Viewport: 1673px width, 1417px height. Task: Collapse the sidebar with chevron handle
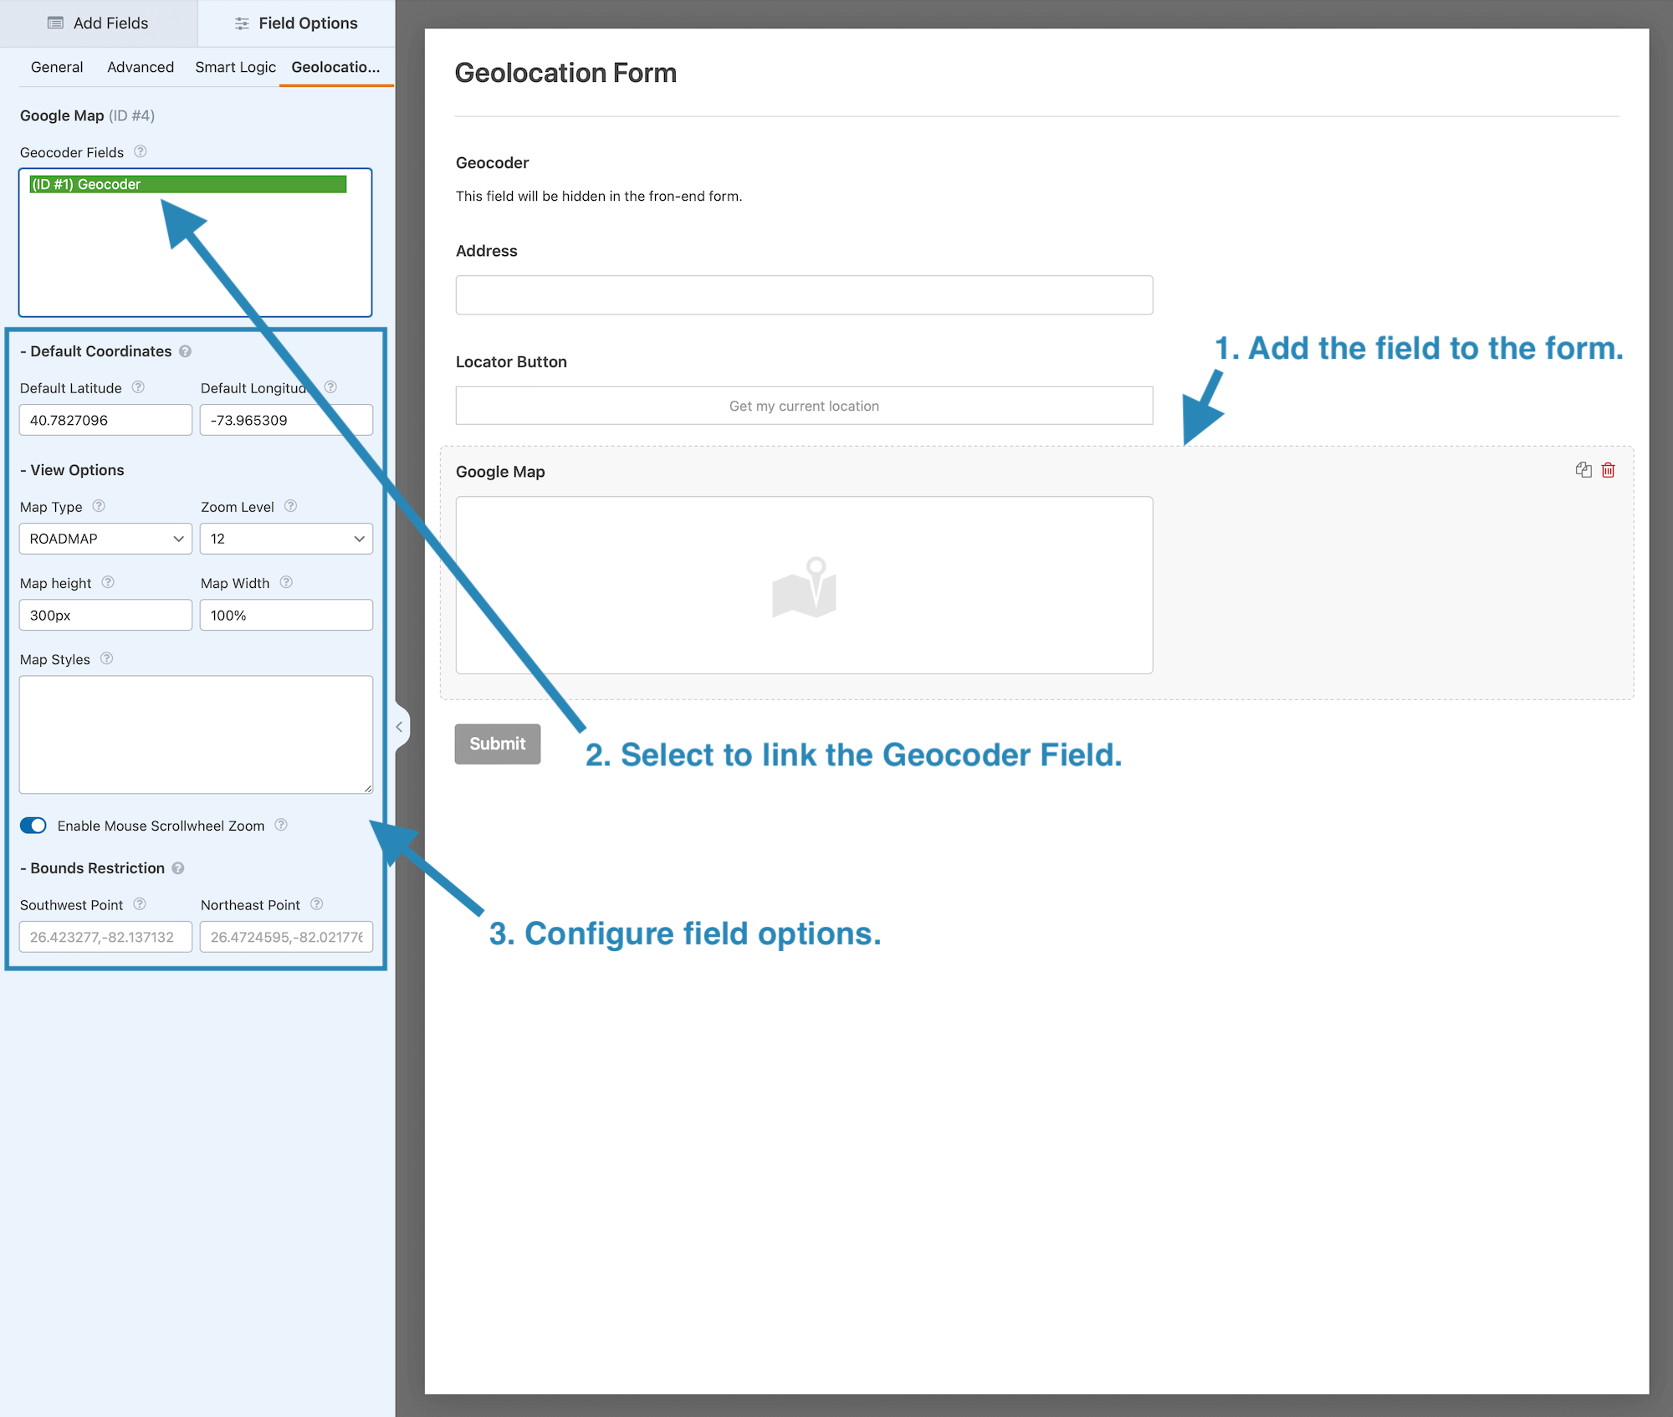[400, 727]
